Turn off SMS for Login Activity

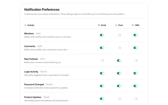135,73
